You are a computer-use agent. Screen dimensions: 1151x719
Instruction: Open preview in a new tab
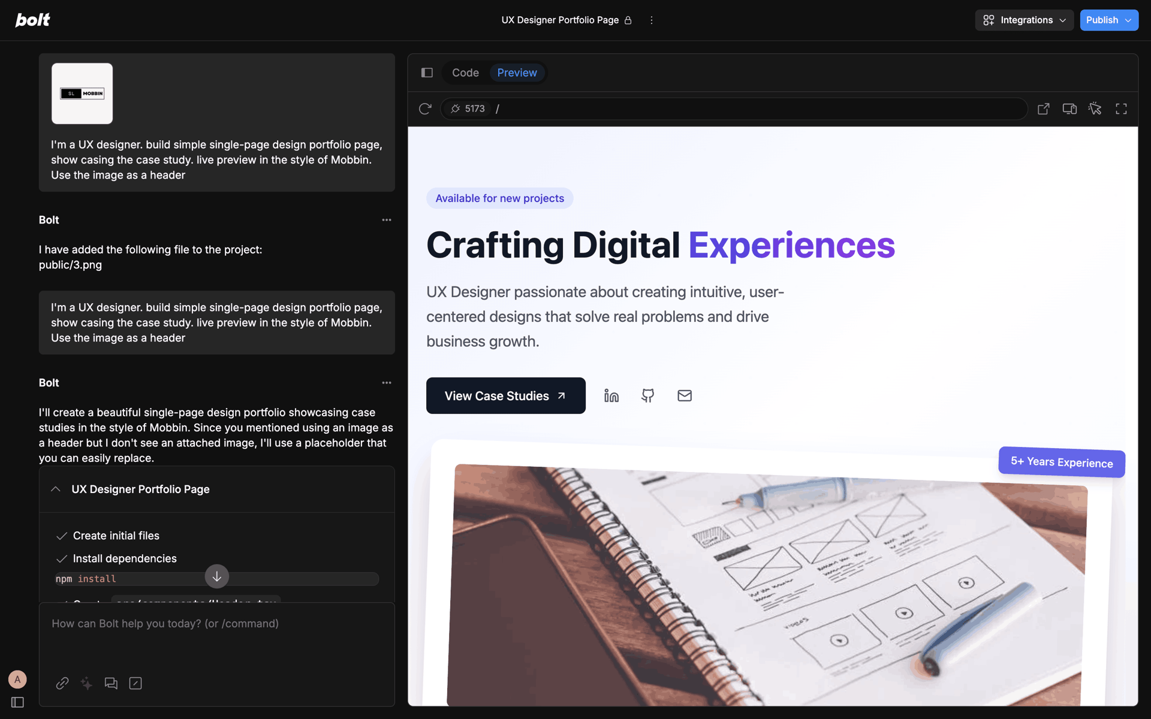click(1044, 108)
